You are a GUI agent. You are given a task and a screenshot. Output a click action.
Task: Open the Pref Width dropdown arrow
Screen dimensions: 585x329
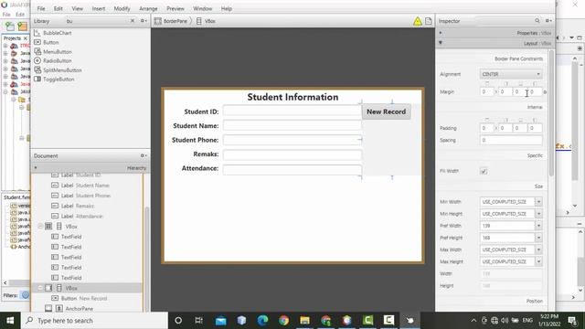[538, 226]
